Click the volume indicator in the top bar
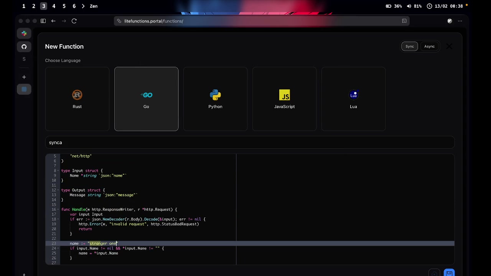Screen dimensions: 491x276 tap(414, 6)
